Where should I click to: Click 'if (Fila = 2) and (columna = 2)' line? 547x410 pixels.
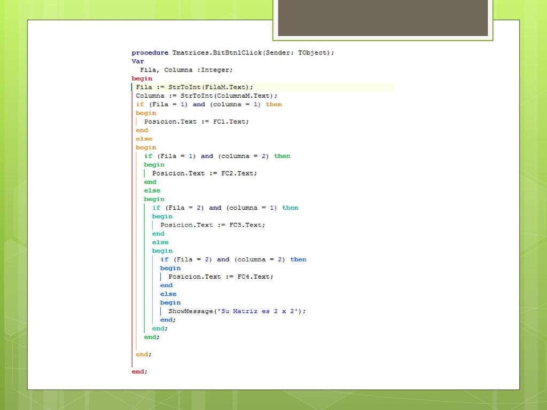click(233, 259)
